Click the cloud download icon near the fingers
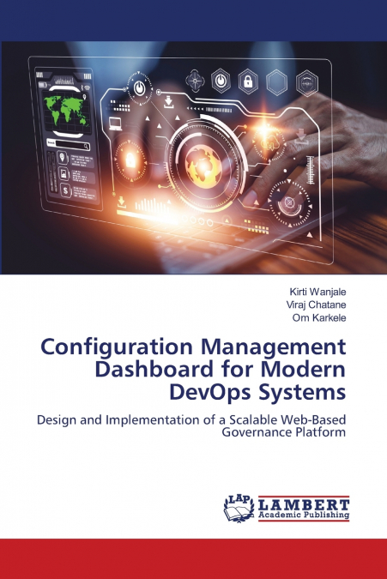 point(269,142)
